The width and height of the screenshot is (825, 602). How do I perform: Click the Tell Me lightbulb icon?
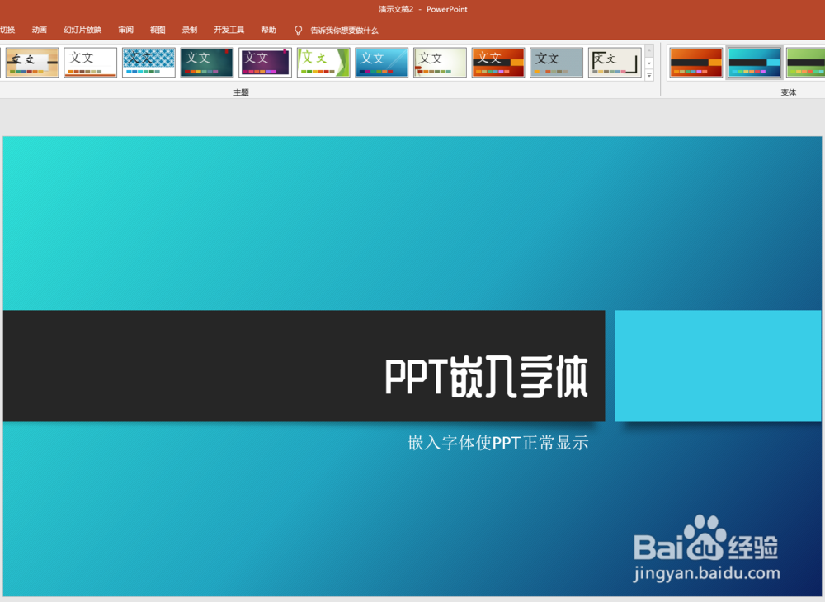pos(298,30)
